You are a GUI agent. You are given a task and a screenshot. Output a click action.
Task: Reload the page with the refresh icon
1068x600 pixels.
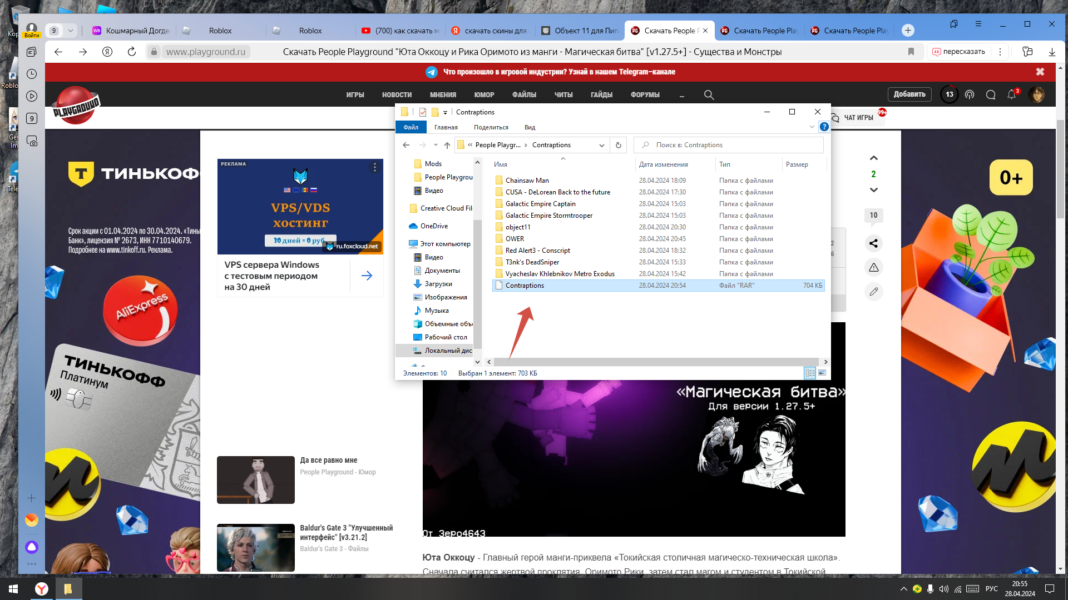132,52
